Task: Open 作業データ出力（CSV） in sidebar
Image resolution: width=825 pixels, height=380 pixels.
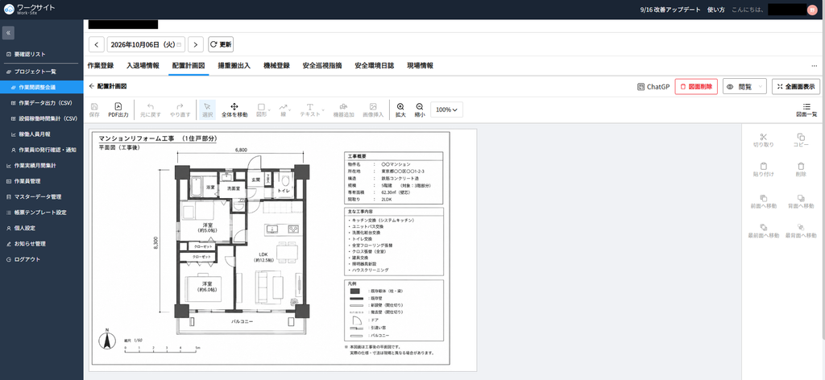Action: pyautogui.click(x=42, y=103)
